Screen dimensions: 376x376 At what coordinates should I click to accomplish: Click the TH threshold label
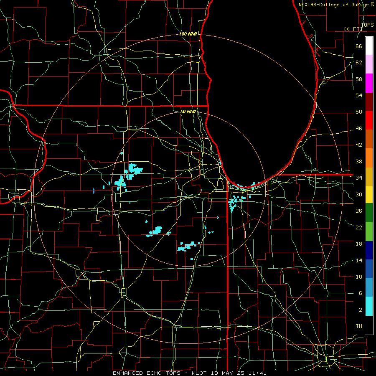359,326
